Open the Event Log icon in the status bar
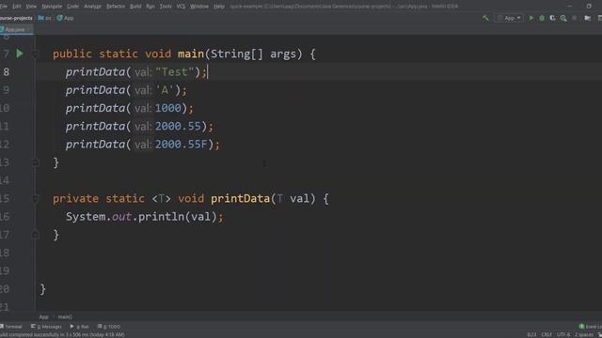The width and height of the screenshot is (602, 338). tap(581, 327)
